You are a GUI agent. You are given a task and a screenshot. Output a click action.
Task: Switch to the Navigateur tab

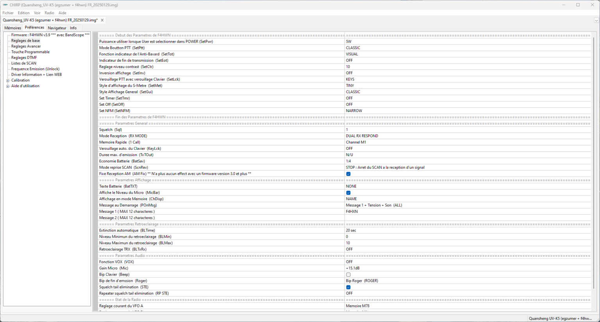(x=57, y=28)
